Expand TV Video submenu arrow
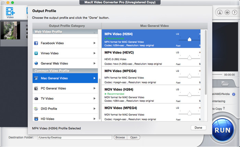240x147 pixels. coord(94,99)
